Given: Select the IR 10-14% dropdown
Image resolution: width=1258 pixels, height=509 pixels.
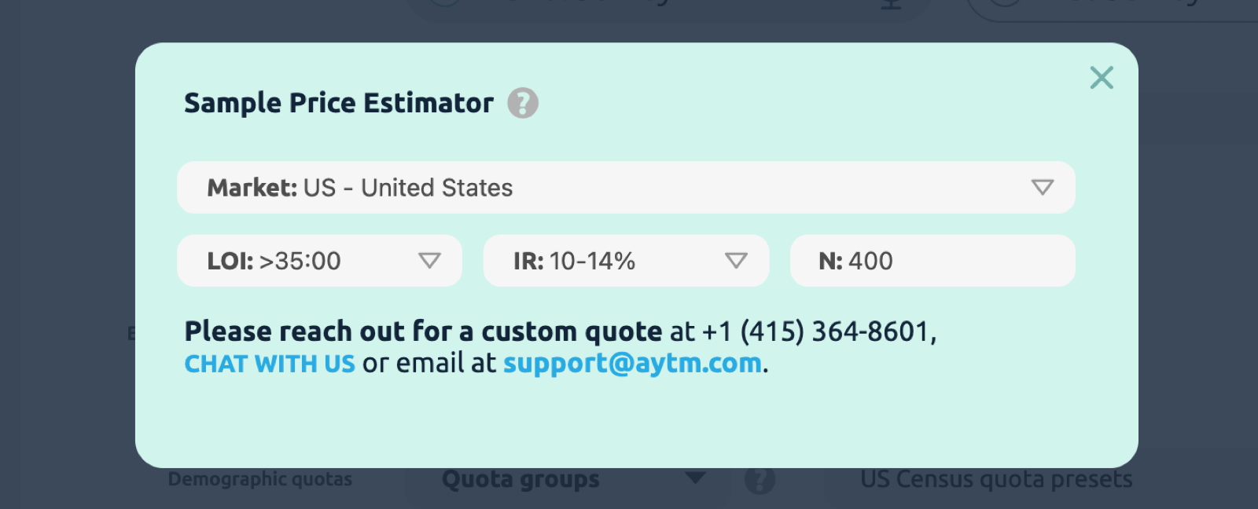Looking at the screenshot, I should pyautogui.click(x=625, y=261).
